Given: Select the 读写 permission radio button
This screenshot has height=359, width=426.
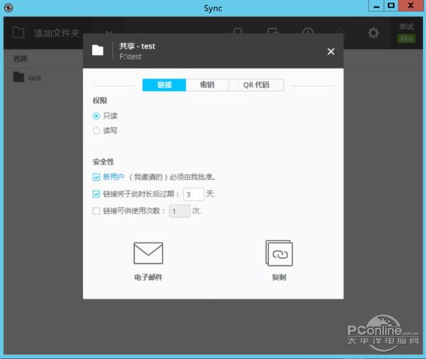Looking at the screenshot, I should pos(96,131).
